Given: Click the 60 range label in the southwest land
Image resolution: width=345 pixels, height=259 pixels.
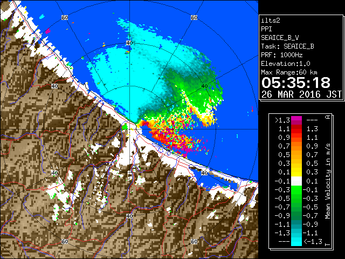Looking at the screenshot, I should pos(65,241).
